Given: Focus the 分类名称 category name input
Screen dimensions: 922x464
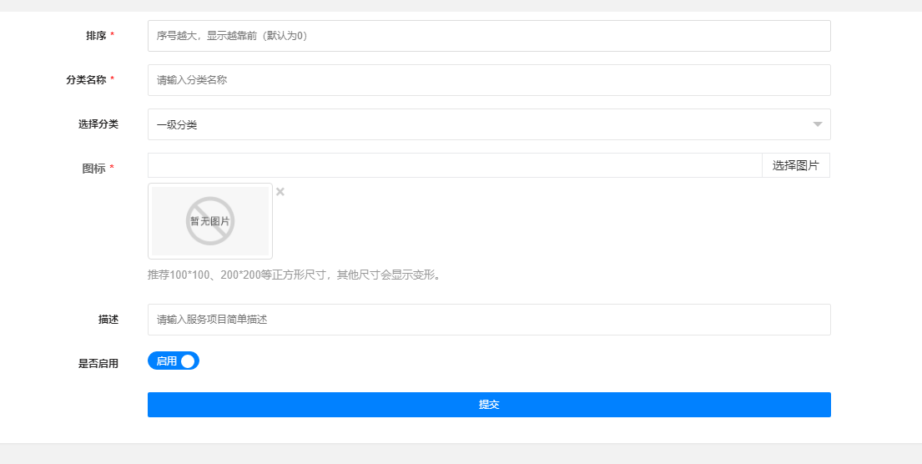Looking at the screenshot, I should (489, 80).
